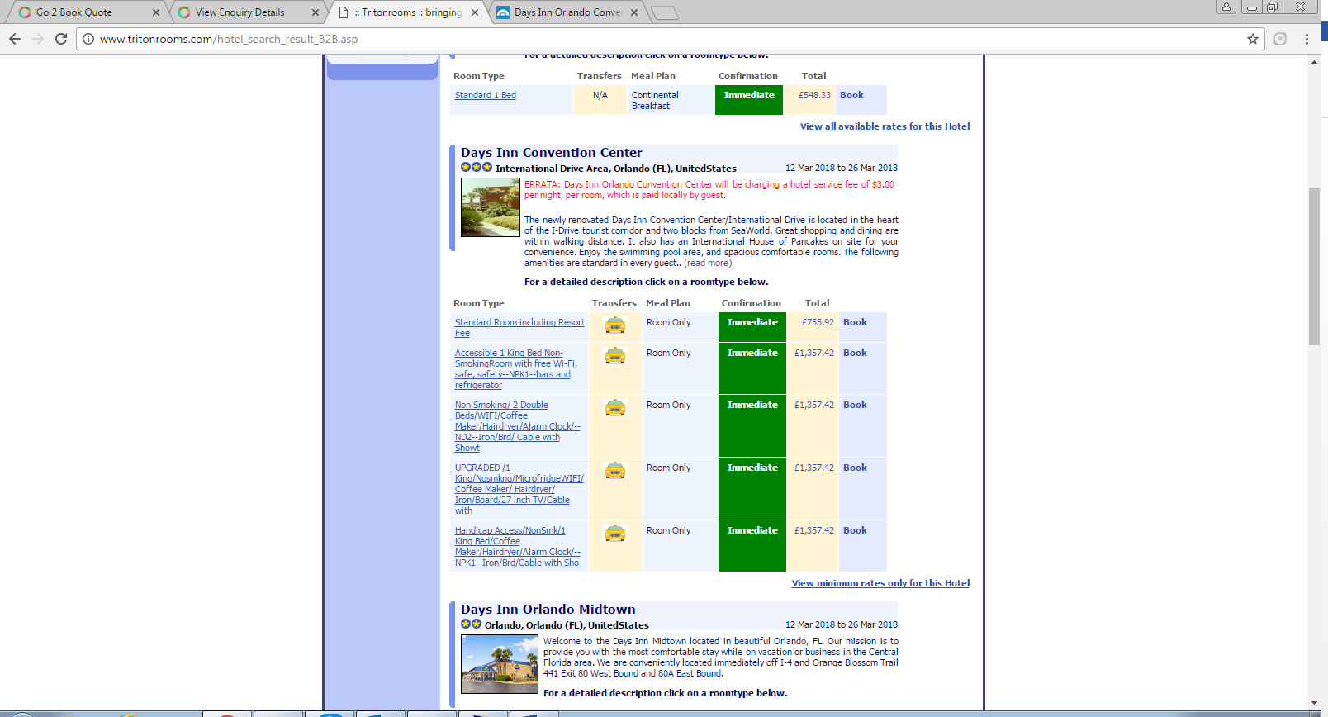
Task: Book the Non Smoking 2 Double Beds room
Action: tap(855, 405)
